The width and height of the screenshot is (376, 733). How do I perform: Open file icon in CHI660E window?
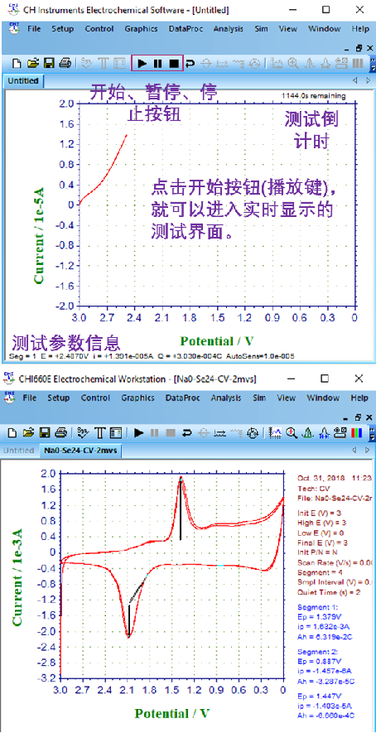pos(29,433)
